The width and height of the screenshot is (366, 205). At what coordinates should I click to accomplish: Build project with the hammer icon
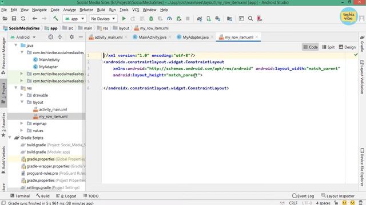(55, 18)
